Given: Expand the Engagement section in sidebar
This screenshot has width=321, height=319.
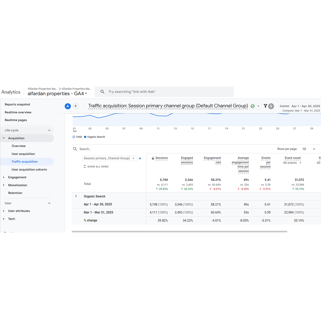Looking at the screenshot, I should click(x=17, y=177).
